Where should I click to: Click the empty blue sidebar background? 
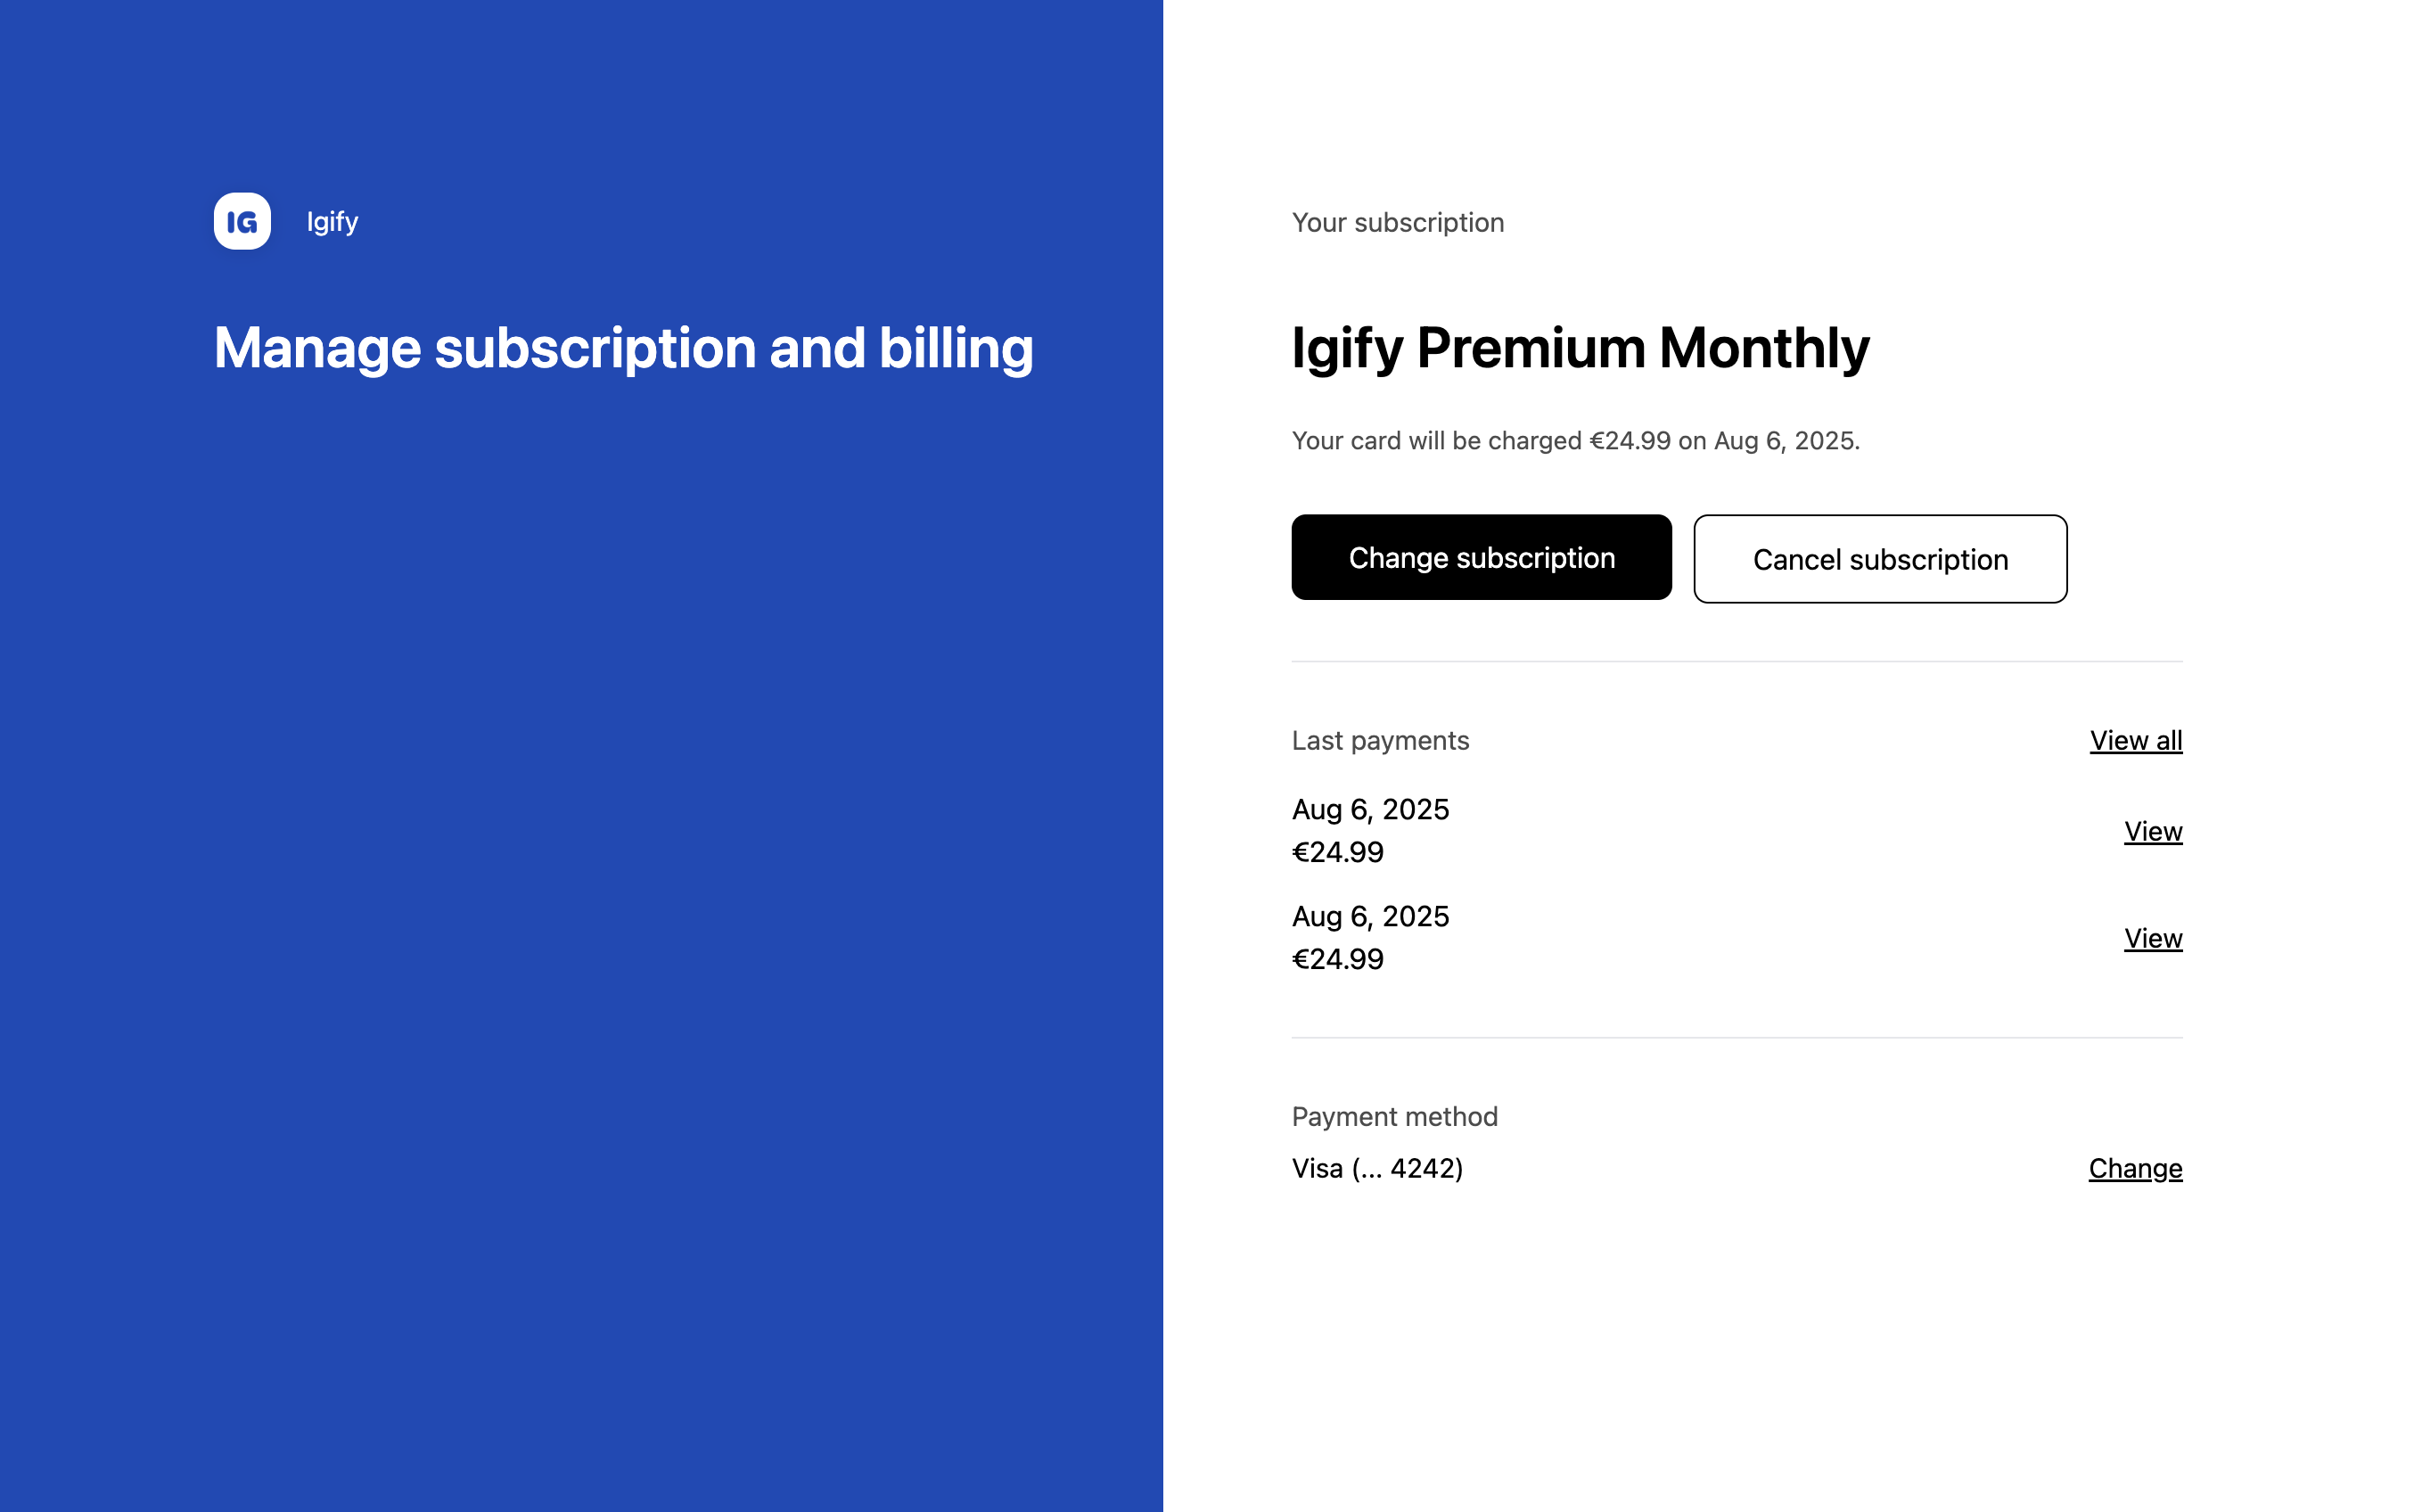[579, 900]
